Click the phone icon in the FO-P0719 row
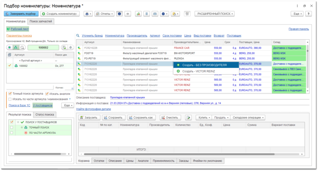Screen dimensions: 318x171 click(x=79, y=59)
